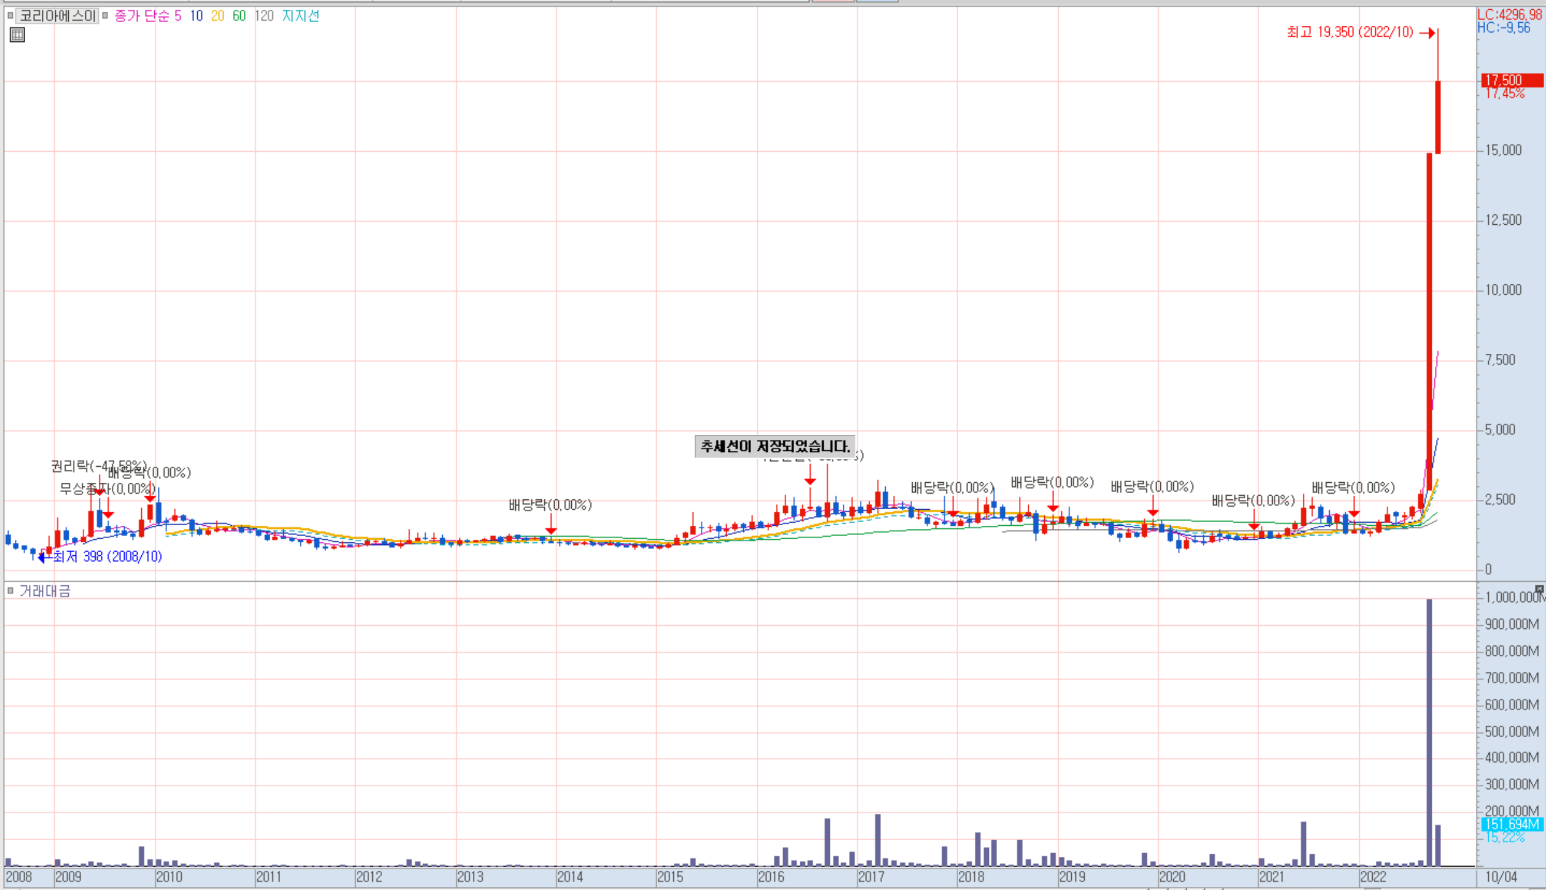Click the 2014 배당락 red arrow marker

coord(551,529)
